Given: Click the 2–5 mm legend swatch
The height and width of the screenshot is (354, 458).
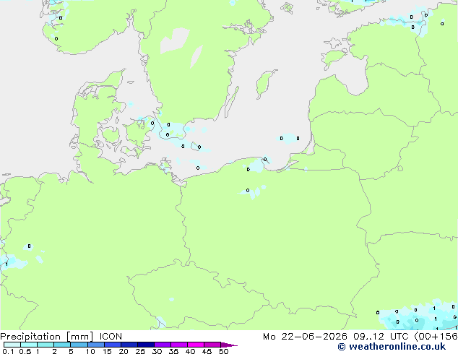Looking at the screenshot, I should click(62, 345).
